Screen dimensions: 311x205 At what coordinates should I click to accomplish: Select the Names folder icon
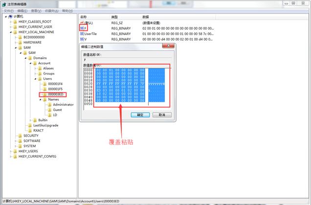coord(45,99)
